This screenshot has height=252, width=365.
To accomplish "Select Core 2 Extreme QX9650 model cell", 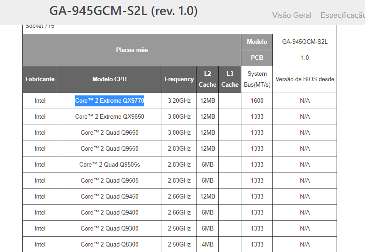I will [x=109, y=117].
